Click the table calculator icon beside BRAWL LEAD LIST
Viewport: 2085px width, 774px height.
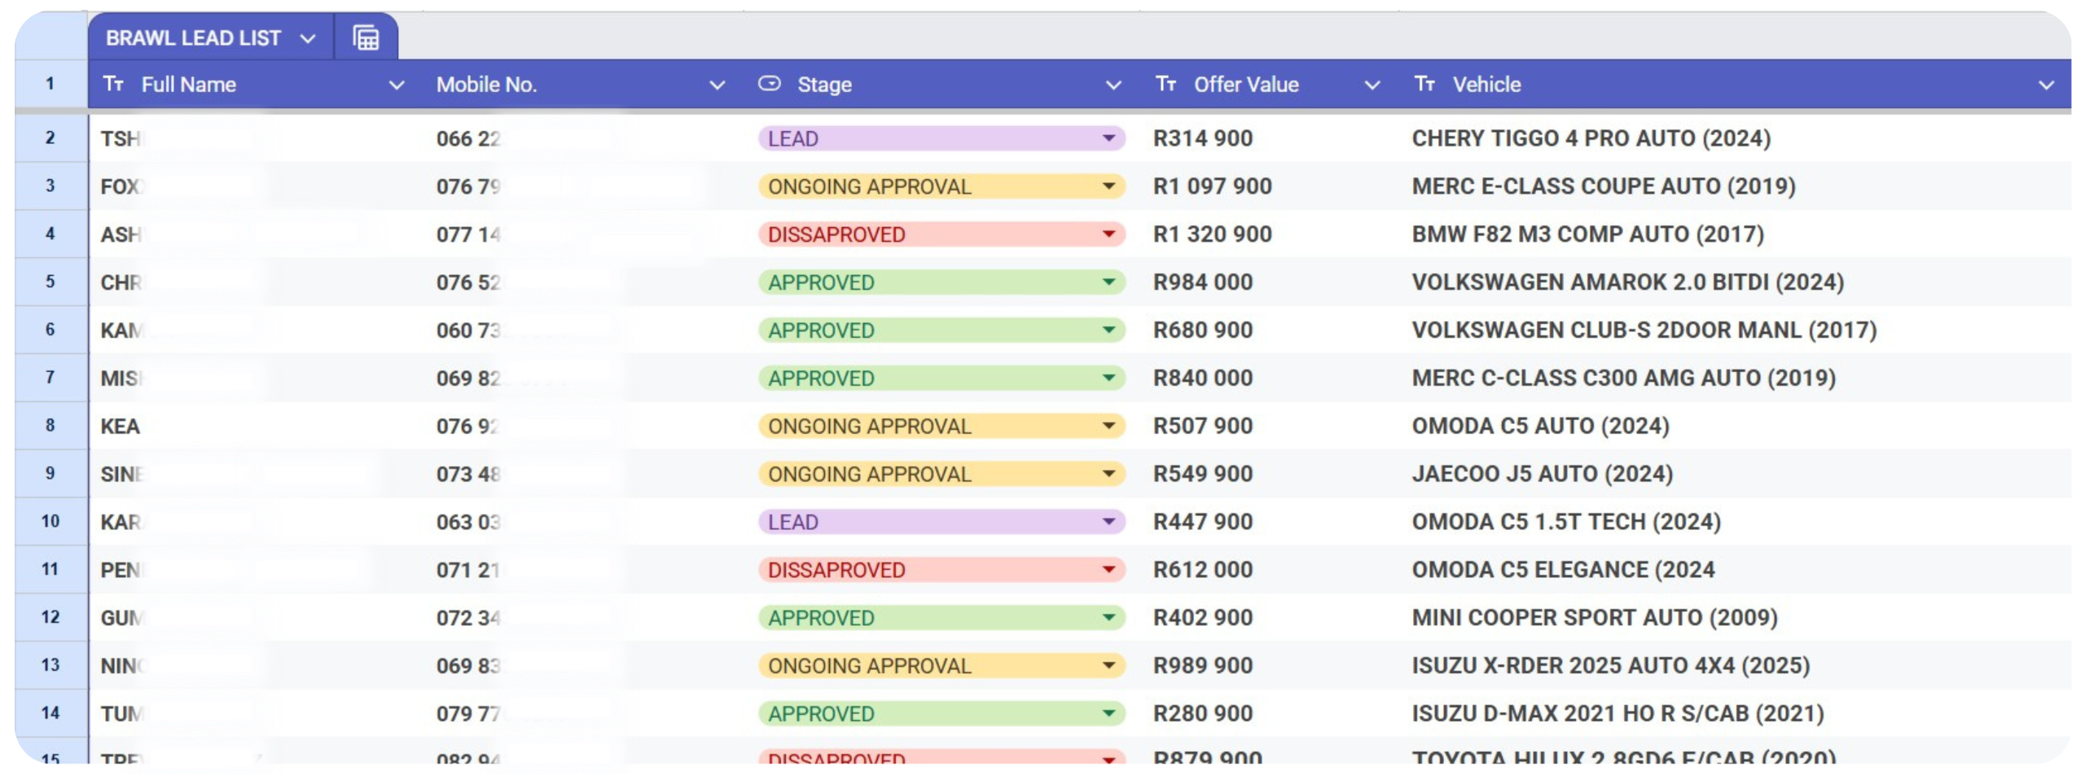pos(366,38)
